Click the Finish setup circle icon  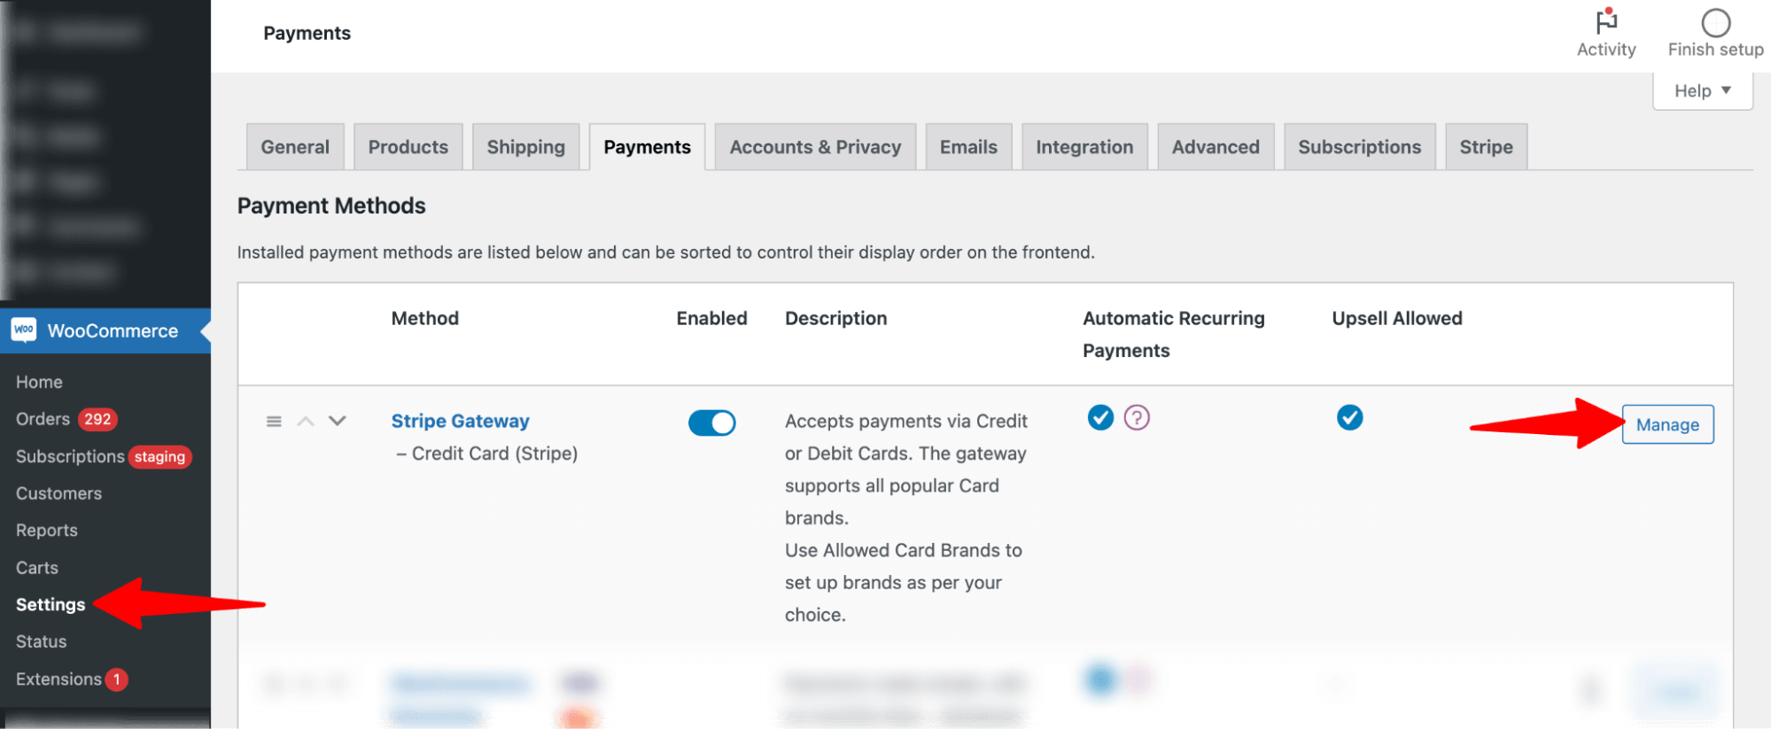1715,22
